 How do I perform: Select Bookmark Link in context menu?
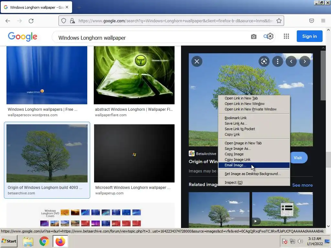point(254,118)
